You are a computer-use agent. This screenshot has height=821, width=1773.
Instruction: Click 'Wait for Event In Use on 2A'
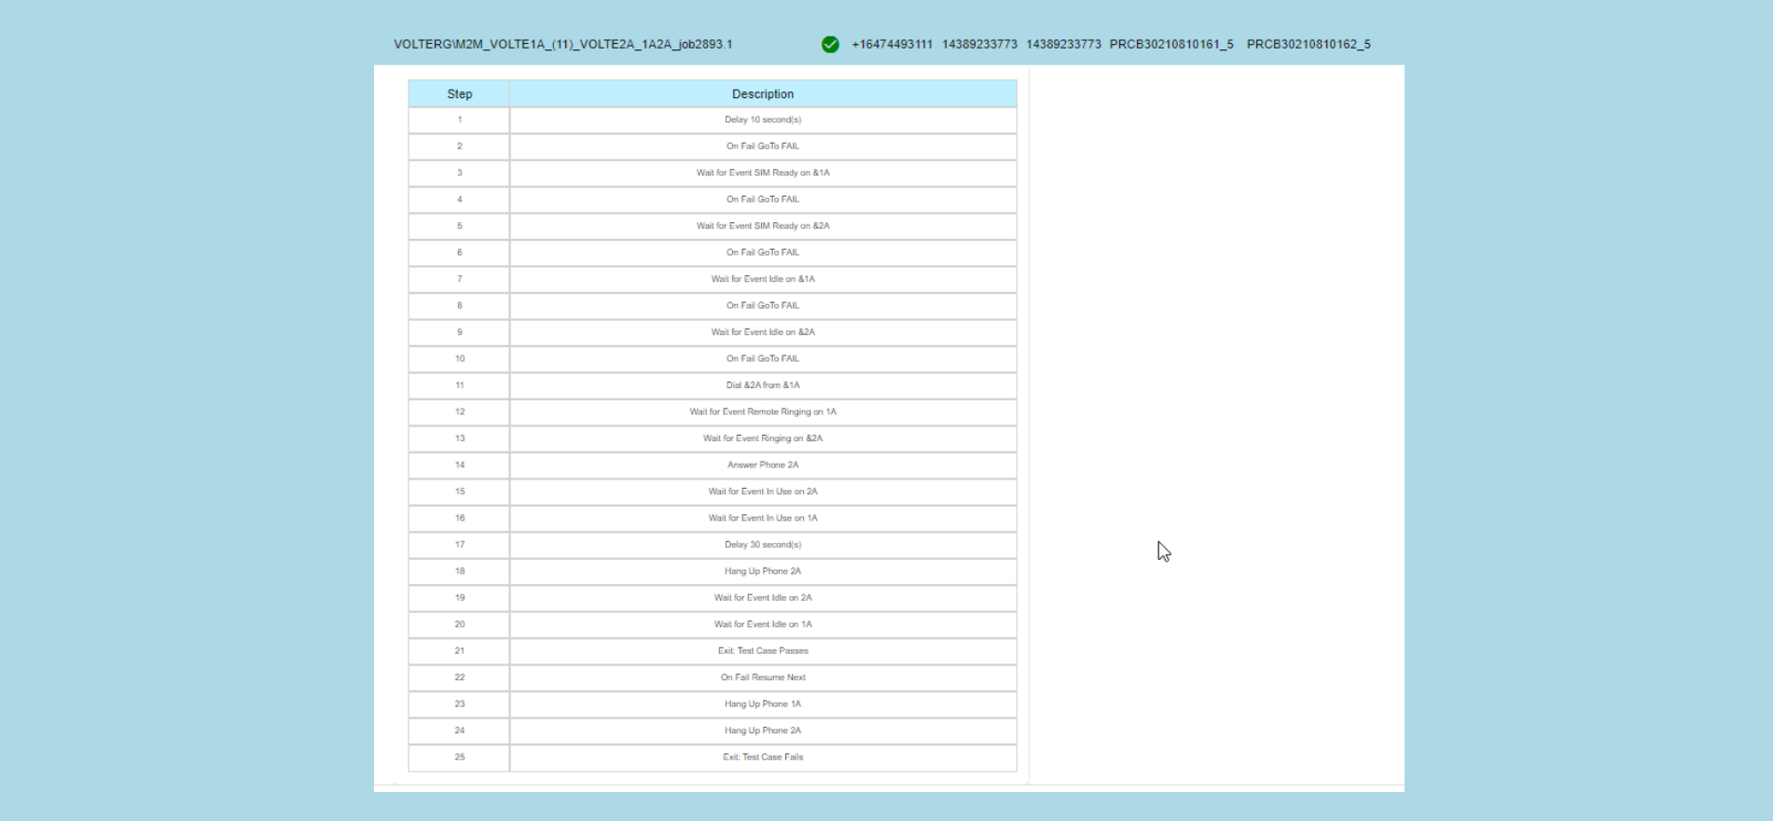tap(763, 492)
